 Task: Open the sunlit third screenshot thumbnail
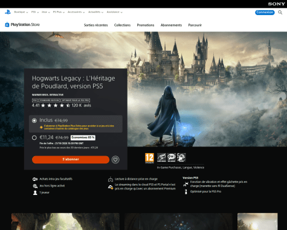(257, 222)
